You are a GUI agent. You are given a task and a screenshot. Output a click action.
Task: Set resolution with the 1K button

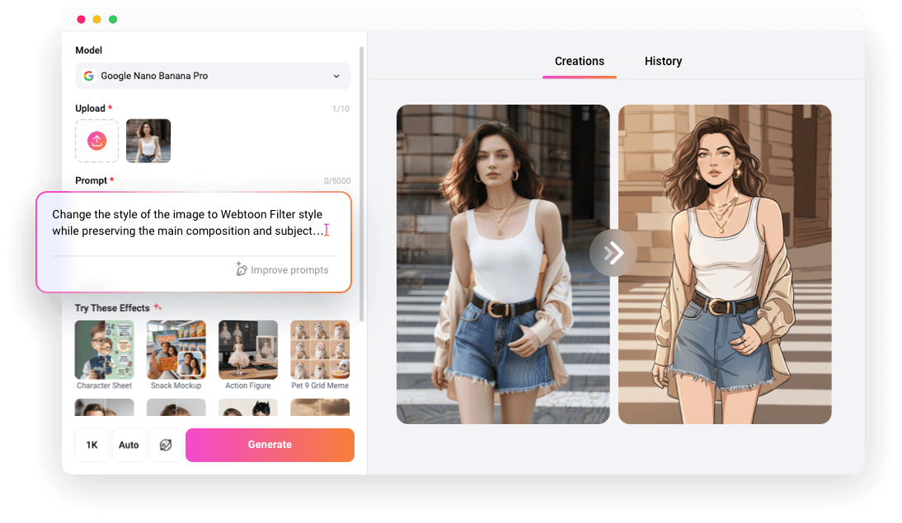click(92, 445)
